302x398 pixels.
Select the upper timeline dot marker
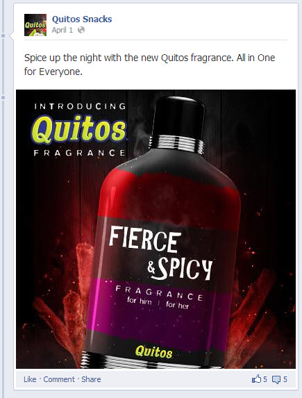(x=3, y=36)
